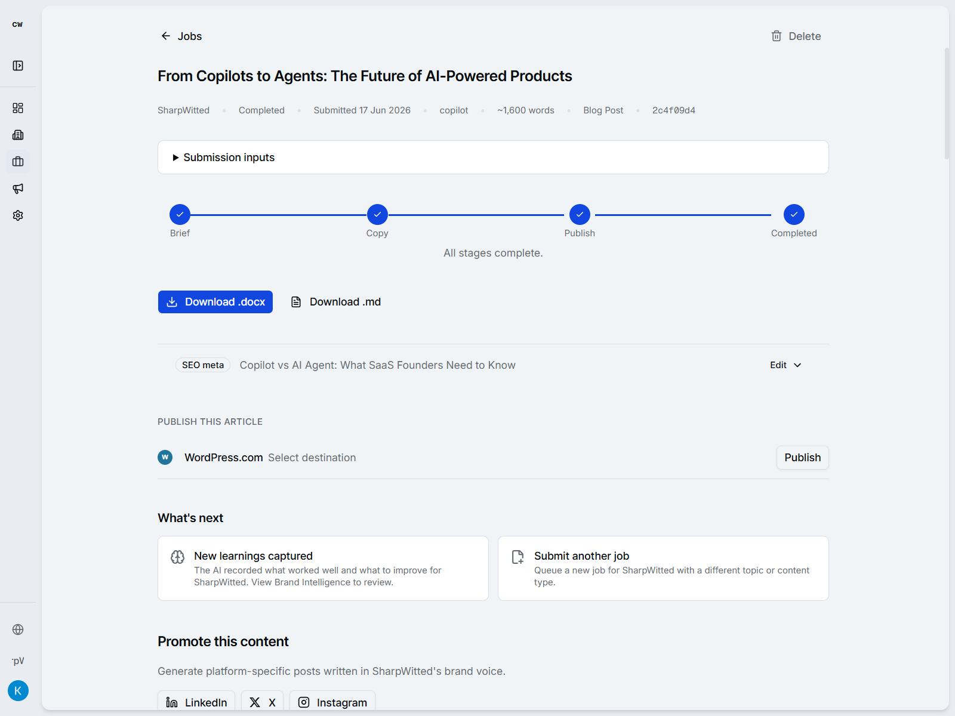Image resolution: width=955 pixels, height=716 pixels.
Task: Toggle the sidebar panel icon
Action: [18, 66]
